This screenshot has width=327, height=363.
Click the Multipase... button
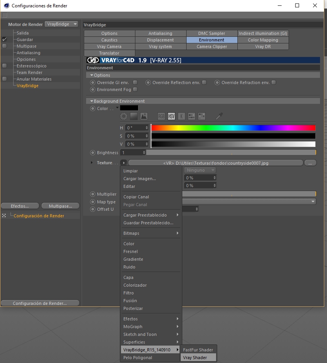(61, 206)
